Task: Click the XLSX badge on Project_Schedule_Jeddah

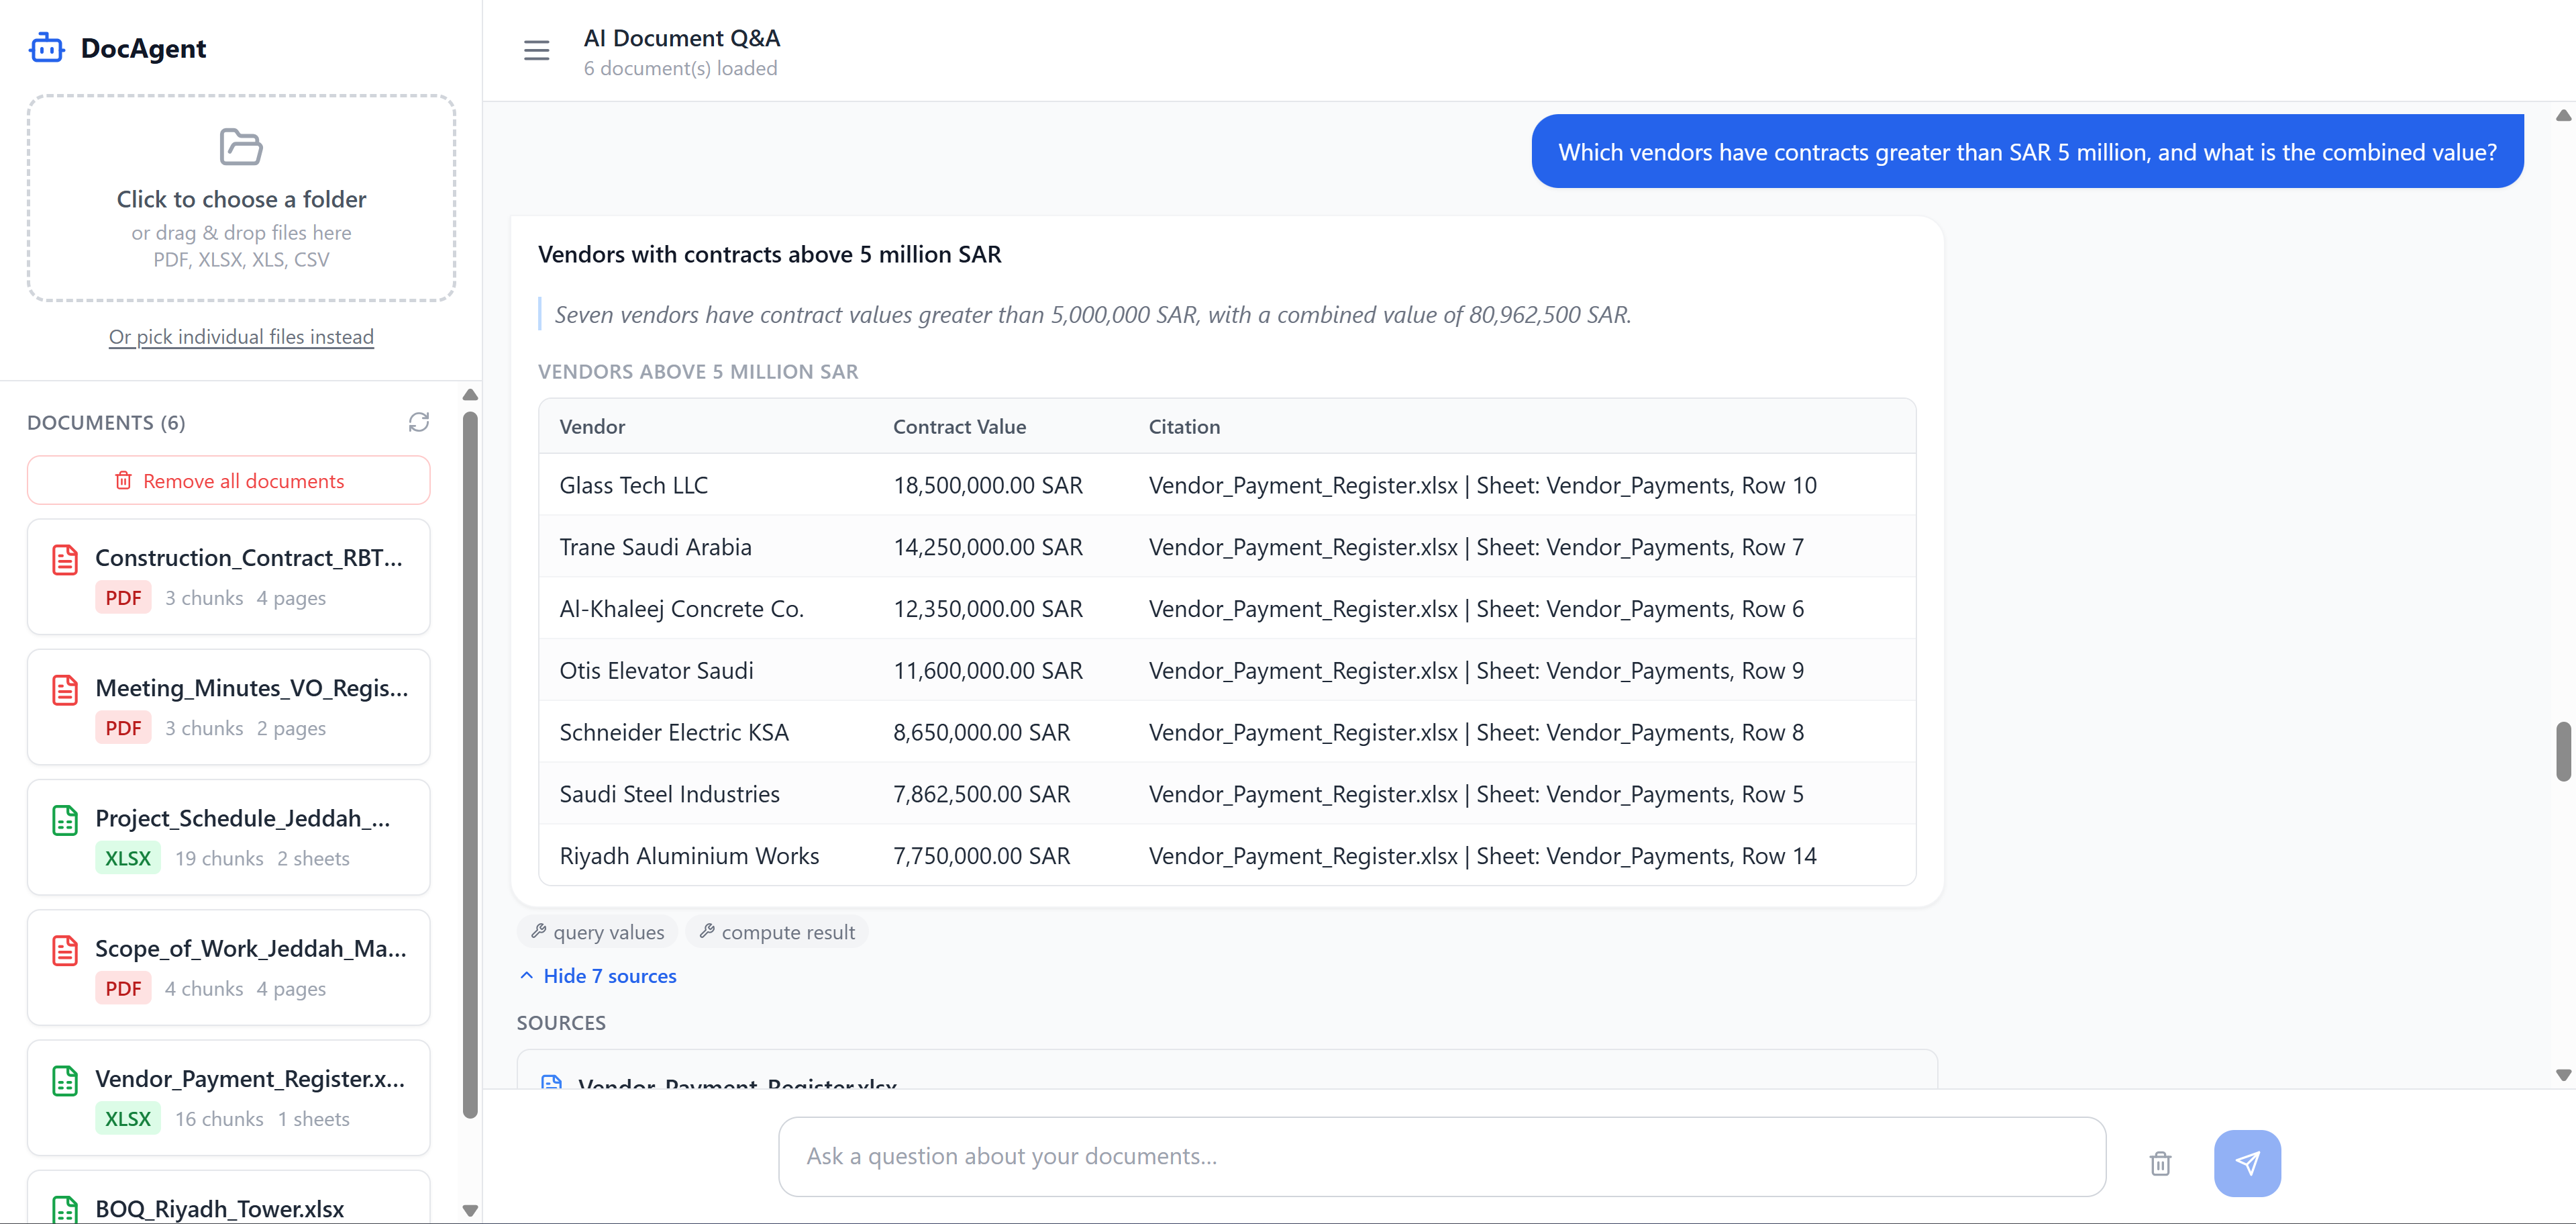Action: (127, 857)
